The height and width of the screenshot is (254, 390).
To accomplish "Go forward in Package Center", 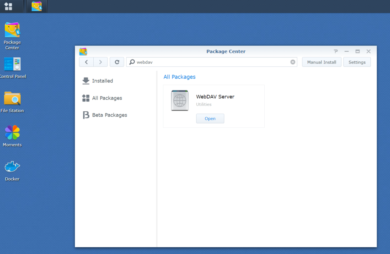I will pyautogui.click(x=101, y=62).
